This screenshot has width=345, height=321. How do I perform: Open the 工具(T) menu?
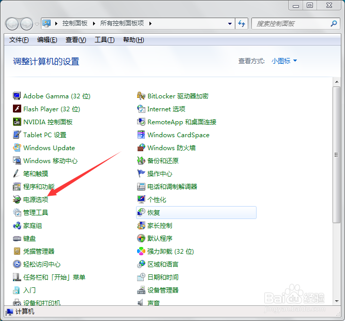point(104,40)
